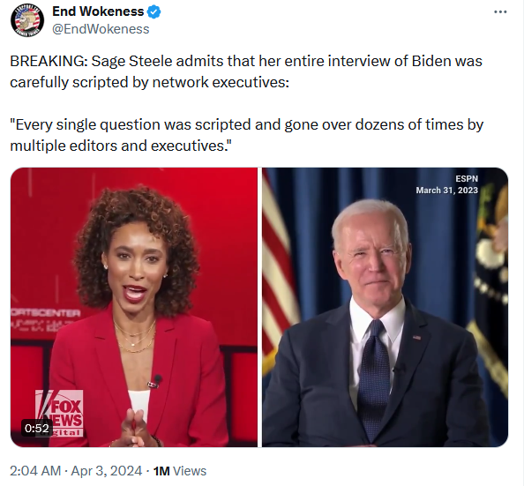Click the lapel microphone on red blazer
Image resolution: width=524 pixels, height=486 pixels.
point(155,381)
